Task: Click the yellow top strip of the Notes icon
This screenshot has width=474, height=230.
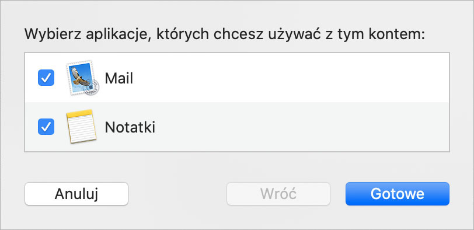Action: tap(79, 113)
